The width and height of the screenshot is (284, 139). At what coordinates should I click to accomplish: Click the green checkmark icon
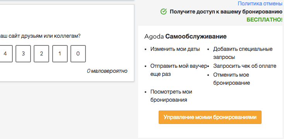tap(163, 12)
